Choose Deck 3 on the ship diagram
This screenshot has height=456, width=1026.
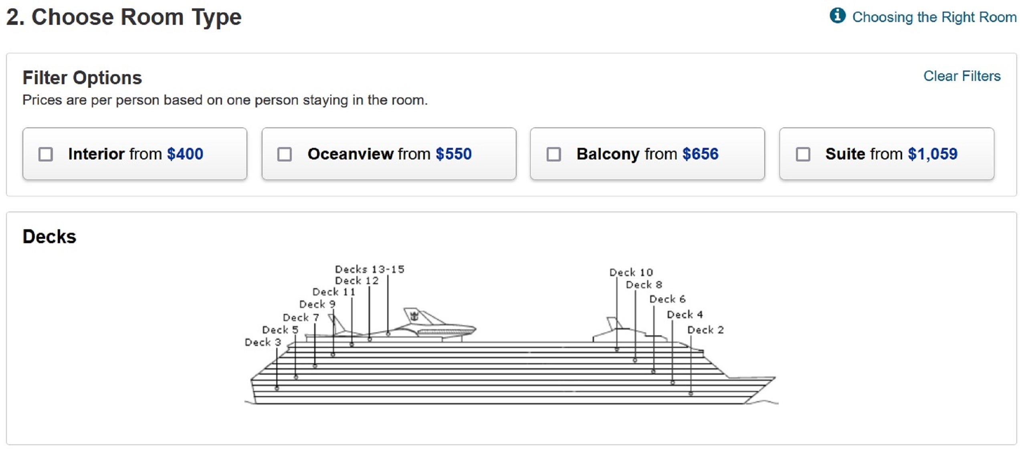[x=263, y=343]
